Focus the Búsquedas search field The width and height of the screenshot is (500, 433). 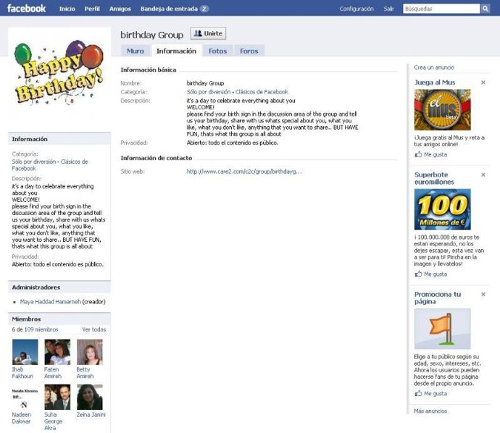[441, 9]
